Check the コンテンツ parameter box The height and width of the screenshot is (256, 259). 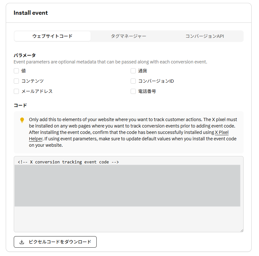16,81
